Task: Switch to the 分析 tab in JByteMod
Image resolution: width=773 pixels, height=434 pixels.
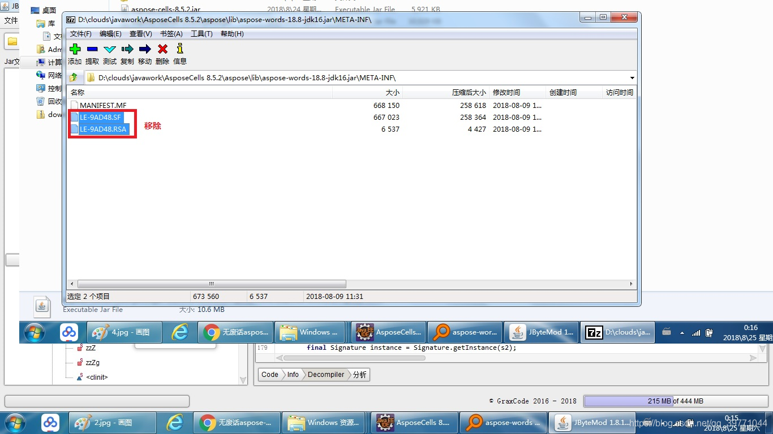Action: click(x=360, y=375)
